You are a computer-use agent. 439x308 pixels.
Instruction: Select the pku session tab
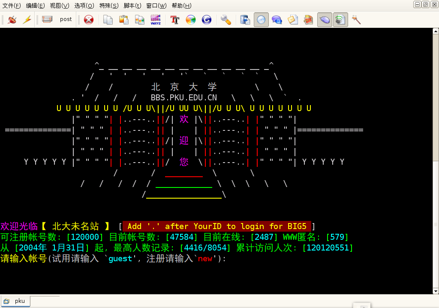tap(15, 301)
